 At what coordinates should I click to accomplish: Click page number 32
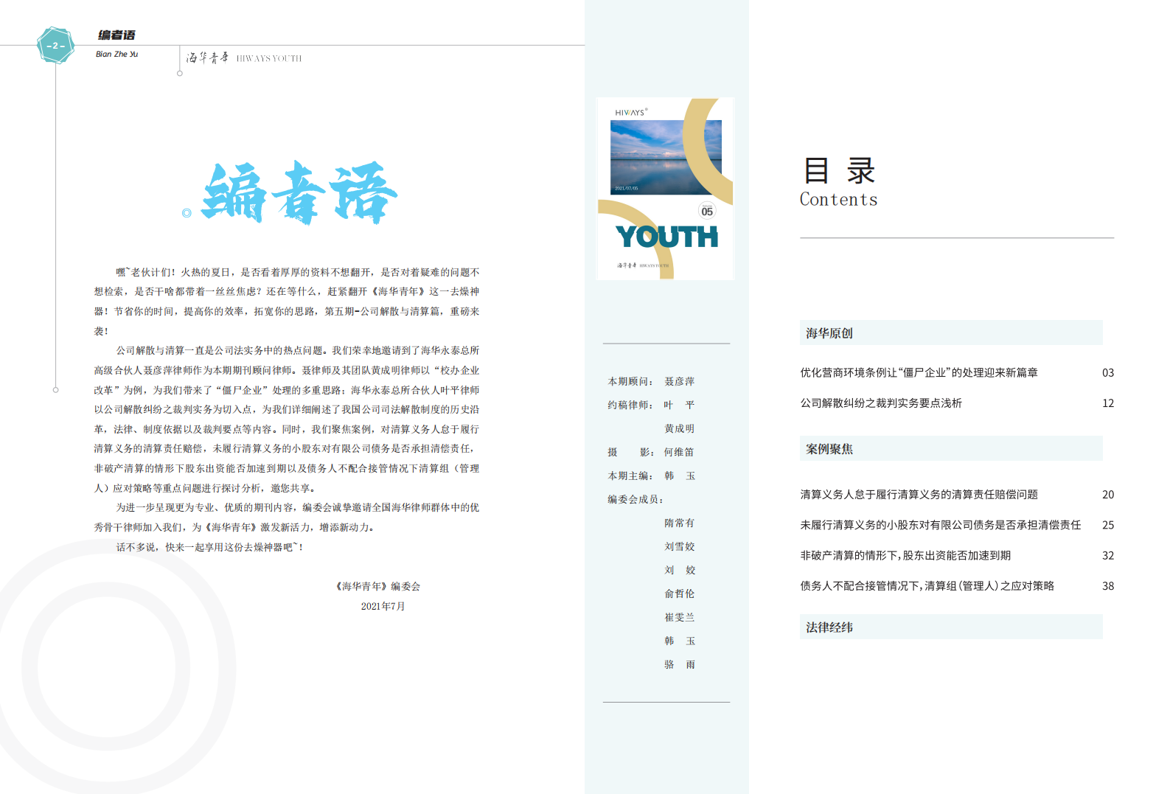coord(1108,555)
